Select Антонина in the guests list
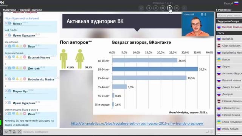The width and height of the screenshot is (242, 136). 229,74
